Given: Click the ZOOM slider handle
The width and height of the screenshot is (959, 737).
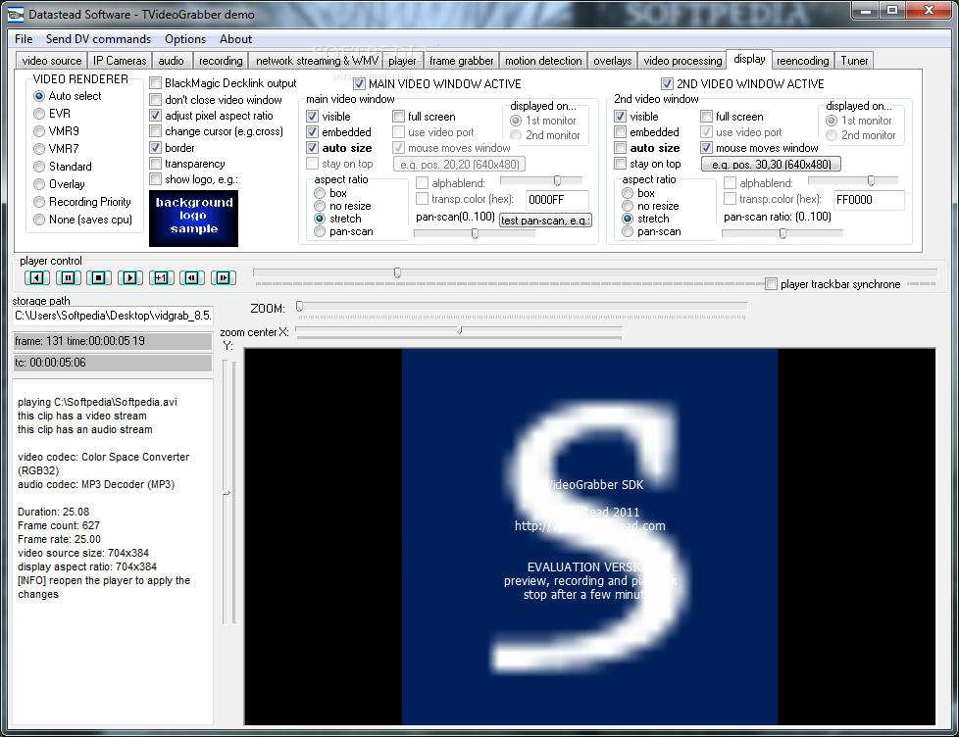Looking at the screenshot, I should [x=300, y=307].
